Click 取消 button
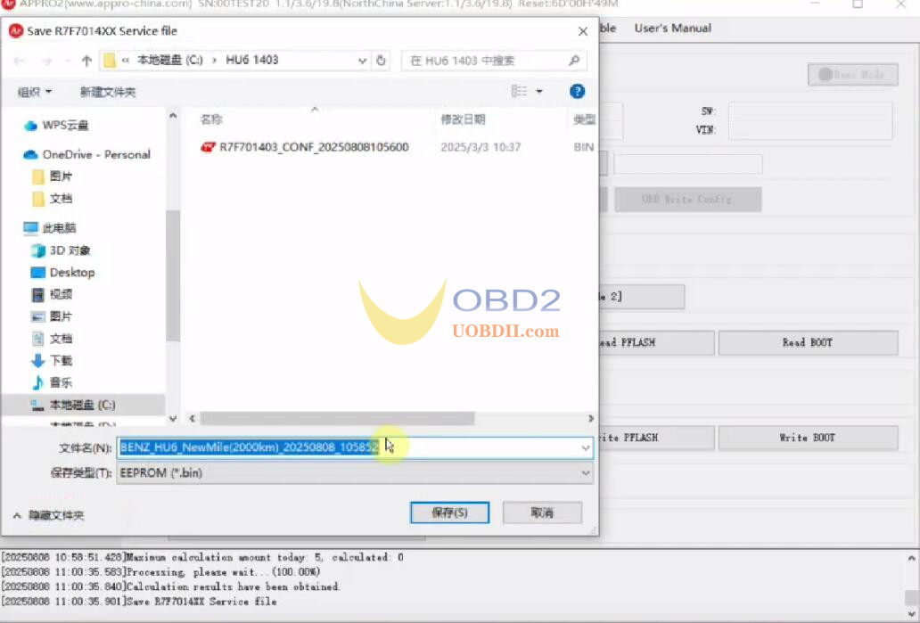 tap(542, 512)
